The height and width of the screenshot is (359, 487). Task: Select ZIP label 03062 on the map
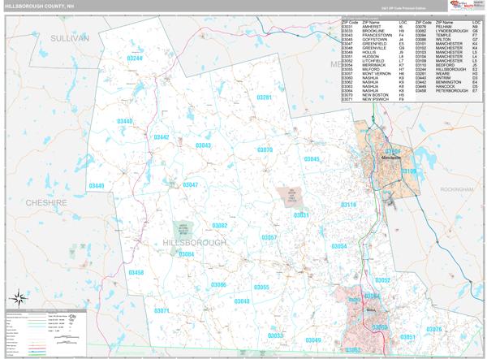[353, 350]
